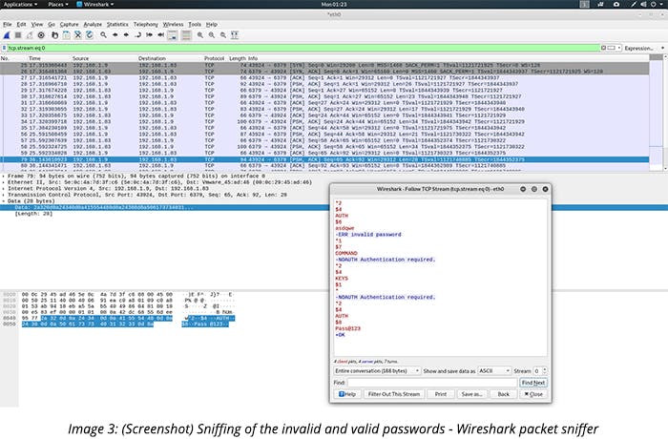Open Entire conversation dropdown in stream dialog
Viewport: 668px width, 439px height.
pos(377,371)
